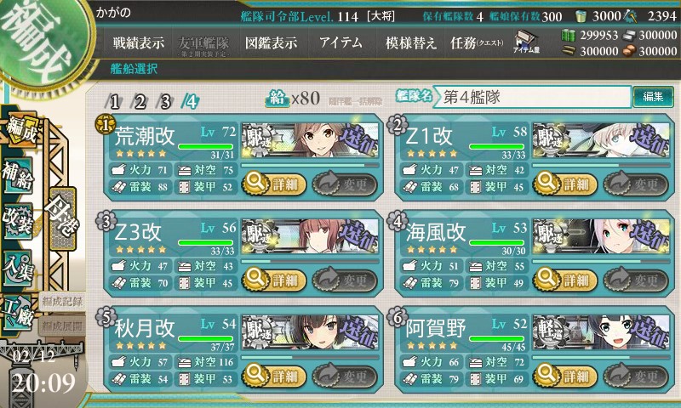Click the 編集 fleet name button

pyautogui.click(x=653, y=96)
